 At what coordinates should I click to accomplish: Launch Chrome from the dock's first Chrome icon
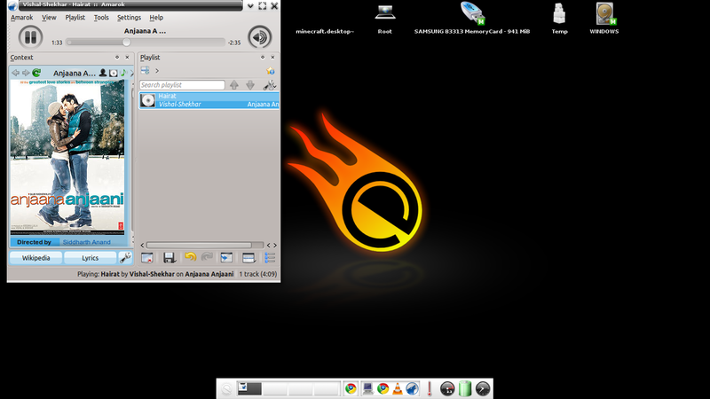351,388
